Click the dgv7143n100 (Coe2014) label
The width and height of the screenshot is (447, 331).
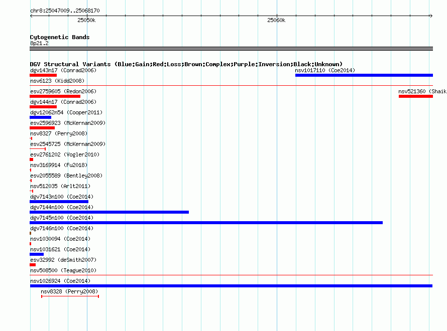click(x=62, y=197)
